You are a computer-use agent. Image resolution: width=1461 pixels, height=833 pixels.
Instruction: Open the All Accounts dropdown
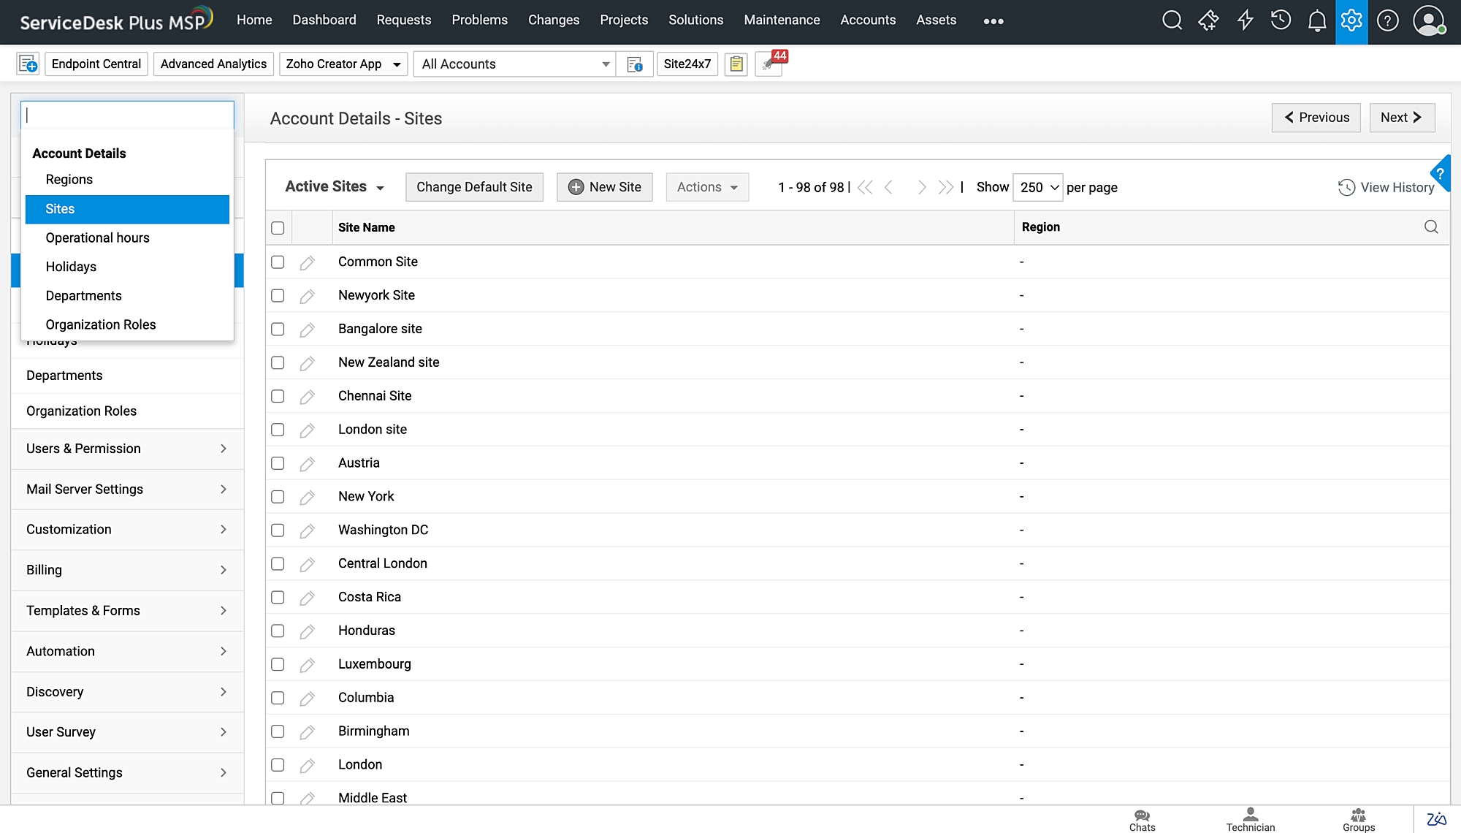point(514,64)
